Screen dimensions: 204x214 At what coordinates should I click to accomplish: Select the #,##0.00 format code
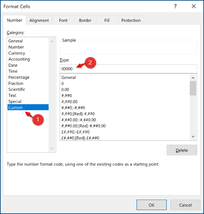click(x=69, y=101)
